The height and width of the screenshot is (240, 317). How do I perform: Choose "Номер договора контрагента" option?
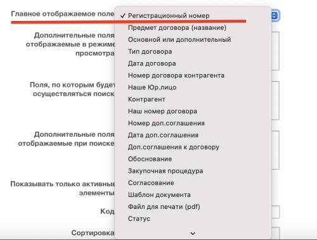tap(193, 75)
